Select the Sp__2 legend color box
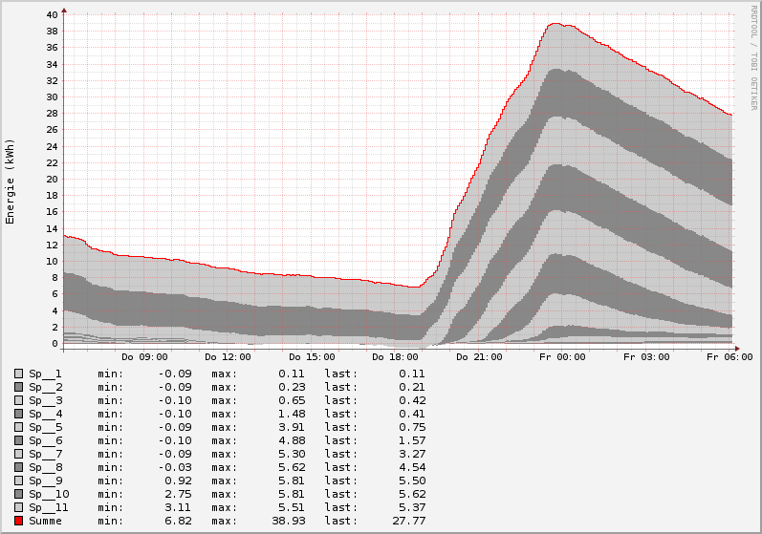The image size is (762, 534). 18,387
